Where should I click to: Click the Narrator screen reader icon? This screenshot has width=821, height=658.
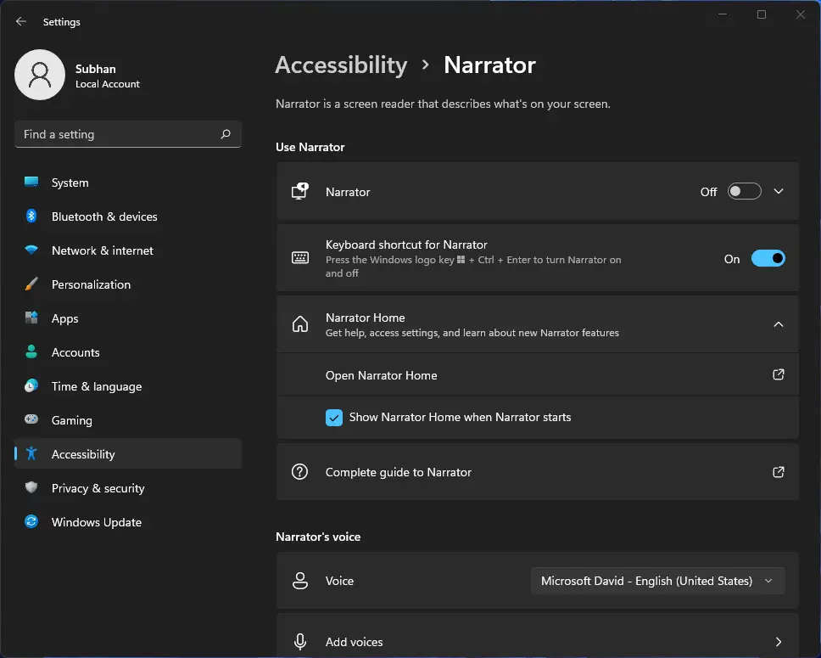pos(300,191)
